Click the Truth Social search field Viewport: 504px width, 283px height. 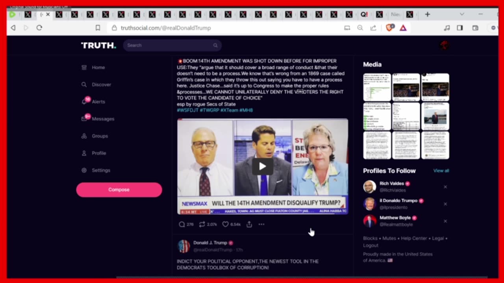pyautogui.click(x=172, y=45)
